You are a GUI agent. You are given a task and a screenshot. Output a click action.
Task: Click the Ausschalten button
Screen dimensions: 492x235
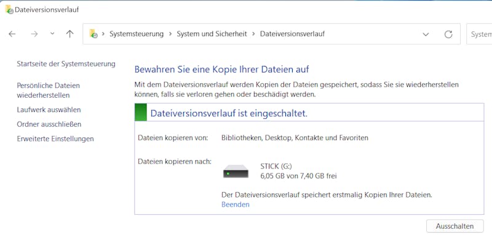point(455,226)
